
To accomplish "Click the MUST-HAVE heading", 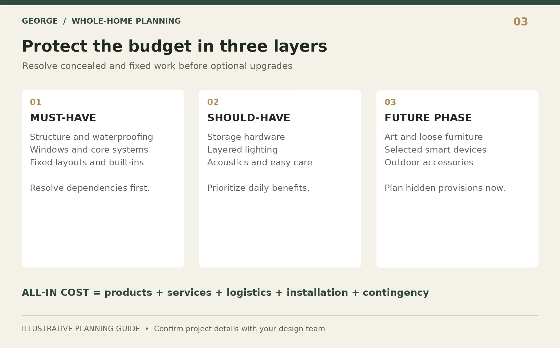I will 63,118.
